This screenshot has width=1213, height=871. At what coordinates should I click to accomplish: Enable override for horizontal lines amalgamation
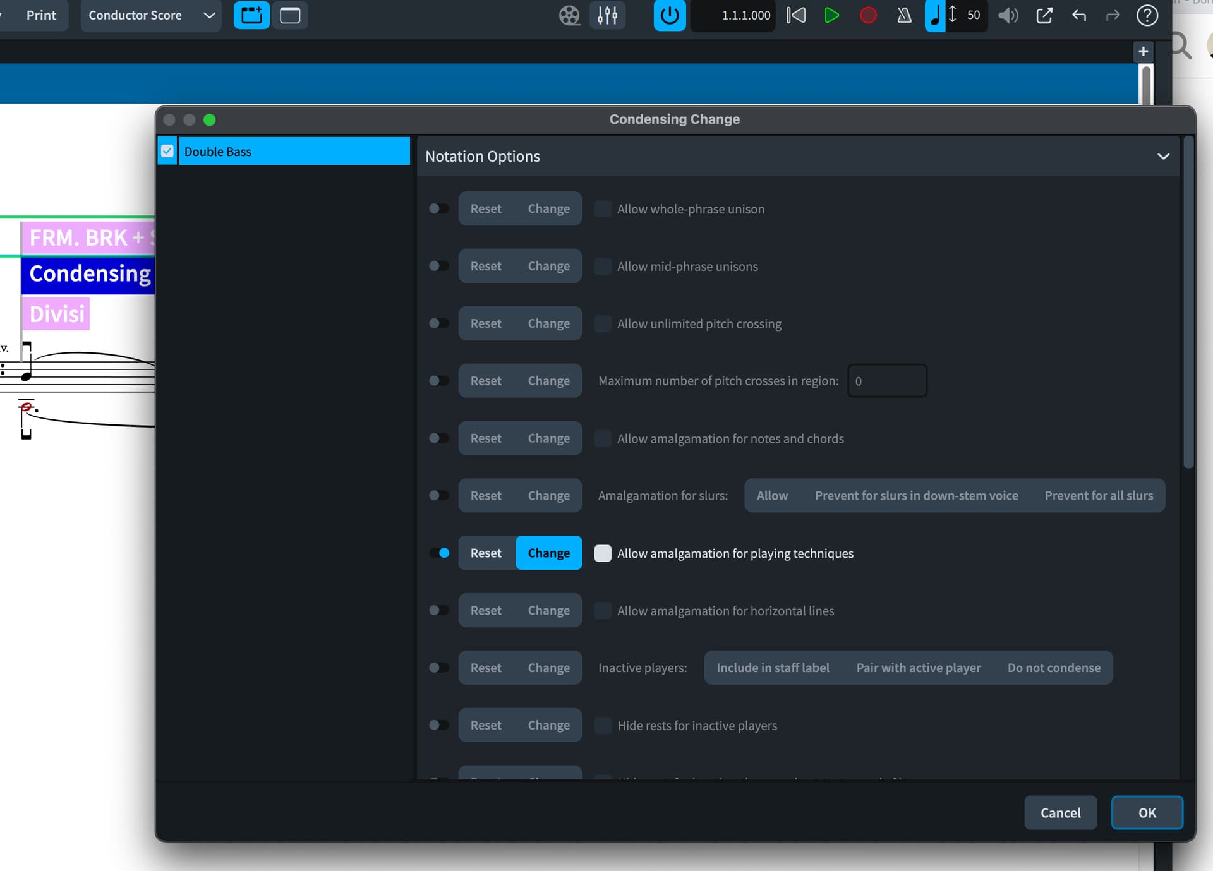pos(438,610)
